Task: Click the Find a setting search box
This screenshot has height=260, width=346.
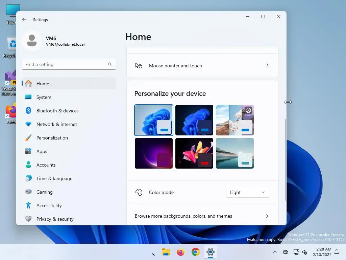Action: pyautogui.click(x=69, y=64)
